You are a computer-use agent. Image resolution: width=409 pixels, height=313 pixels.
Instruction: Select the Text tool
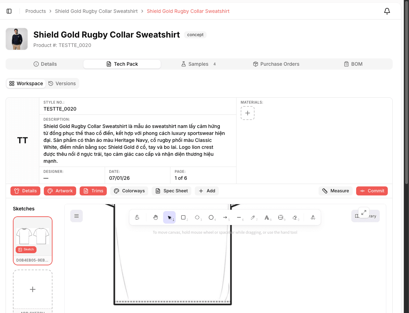point(266,217)
